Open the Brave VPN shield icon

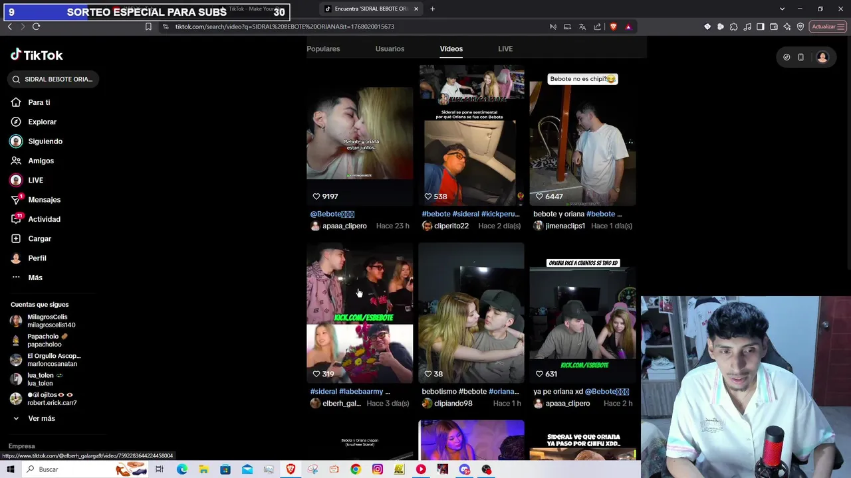[800, 27]
